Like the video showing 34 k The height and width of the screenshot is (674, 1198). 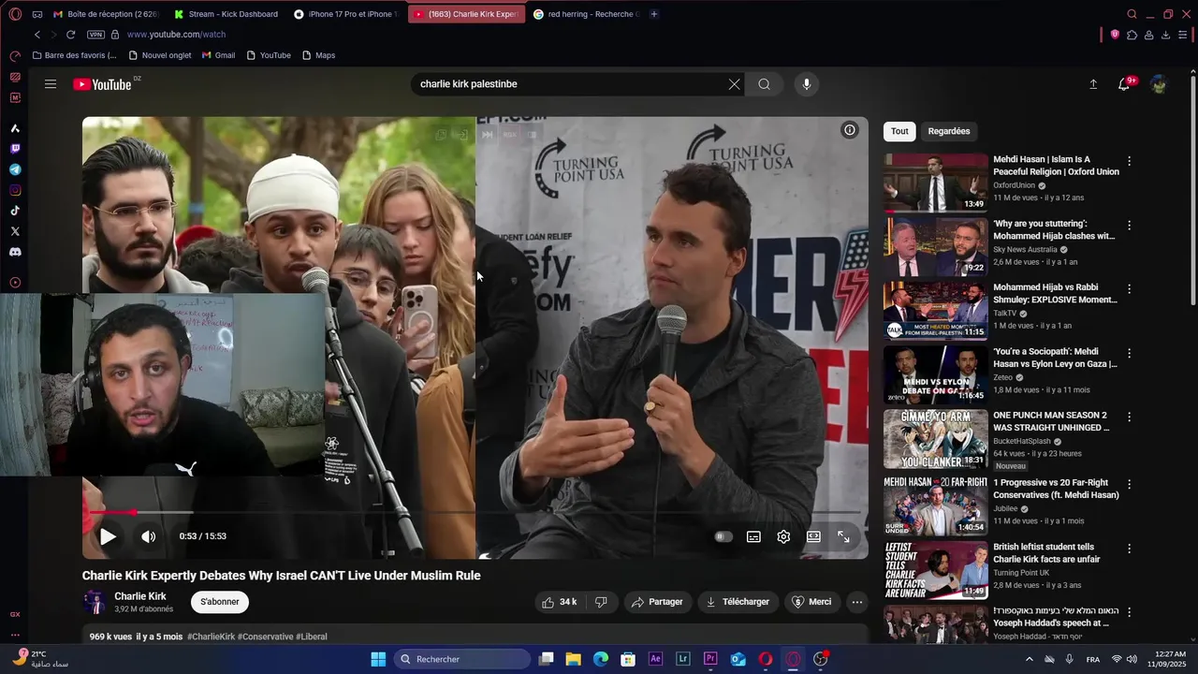[x=560, y=602]
